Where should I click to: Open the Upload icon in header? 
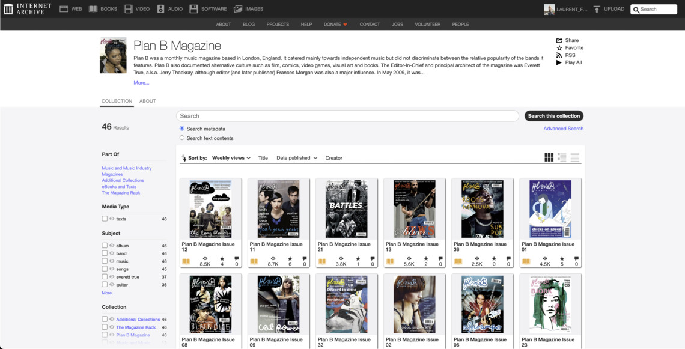(597, 9)
